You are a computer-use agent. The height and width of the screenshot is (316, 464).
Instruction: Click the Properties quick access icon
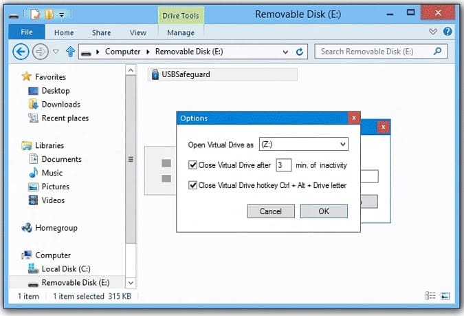click(35, 14)
